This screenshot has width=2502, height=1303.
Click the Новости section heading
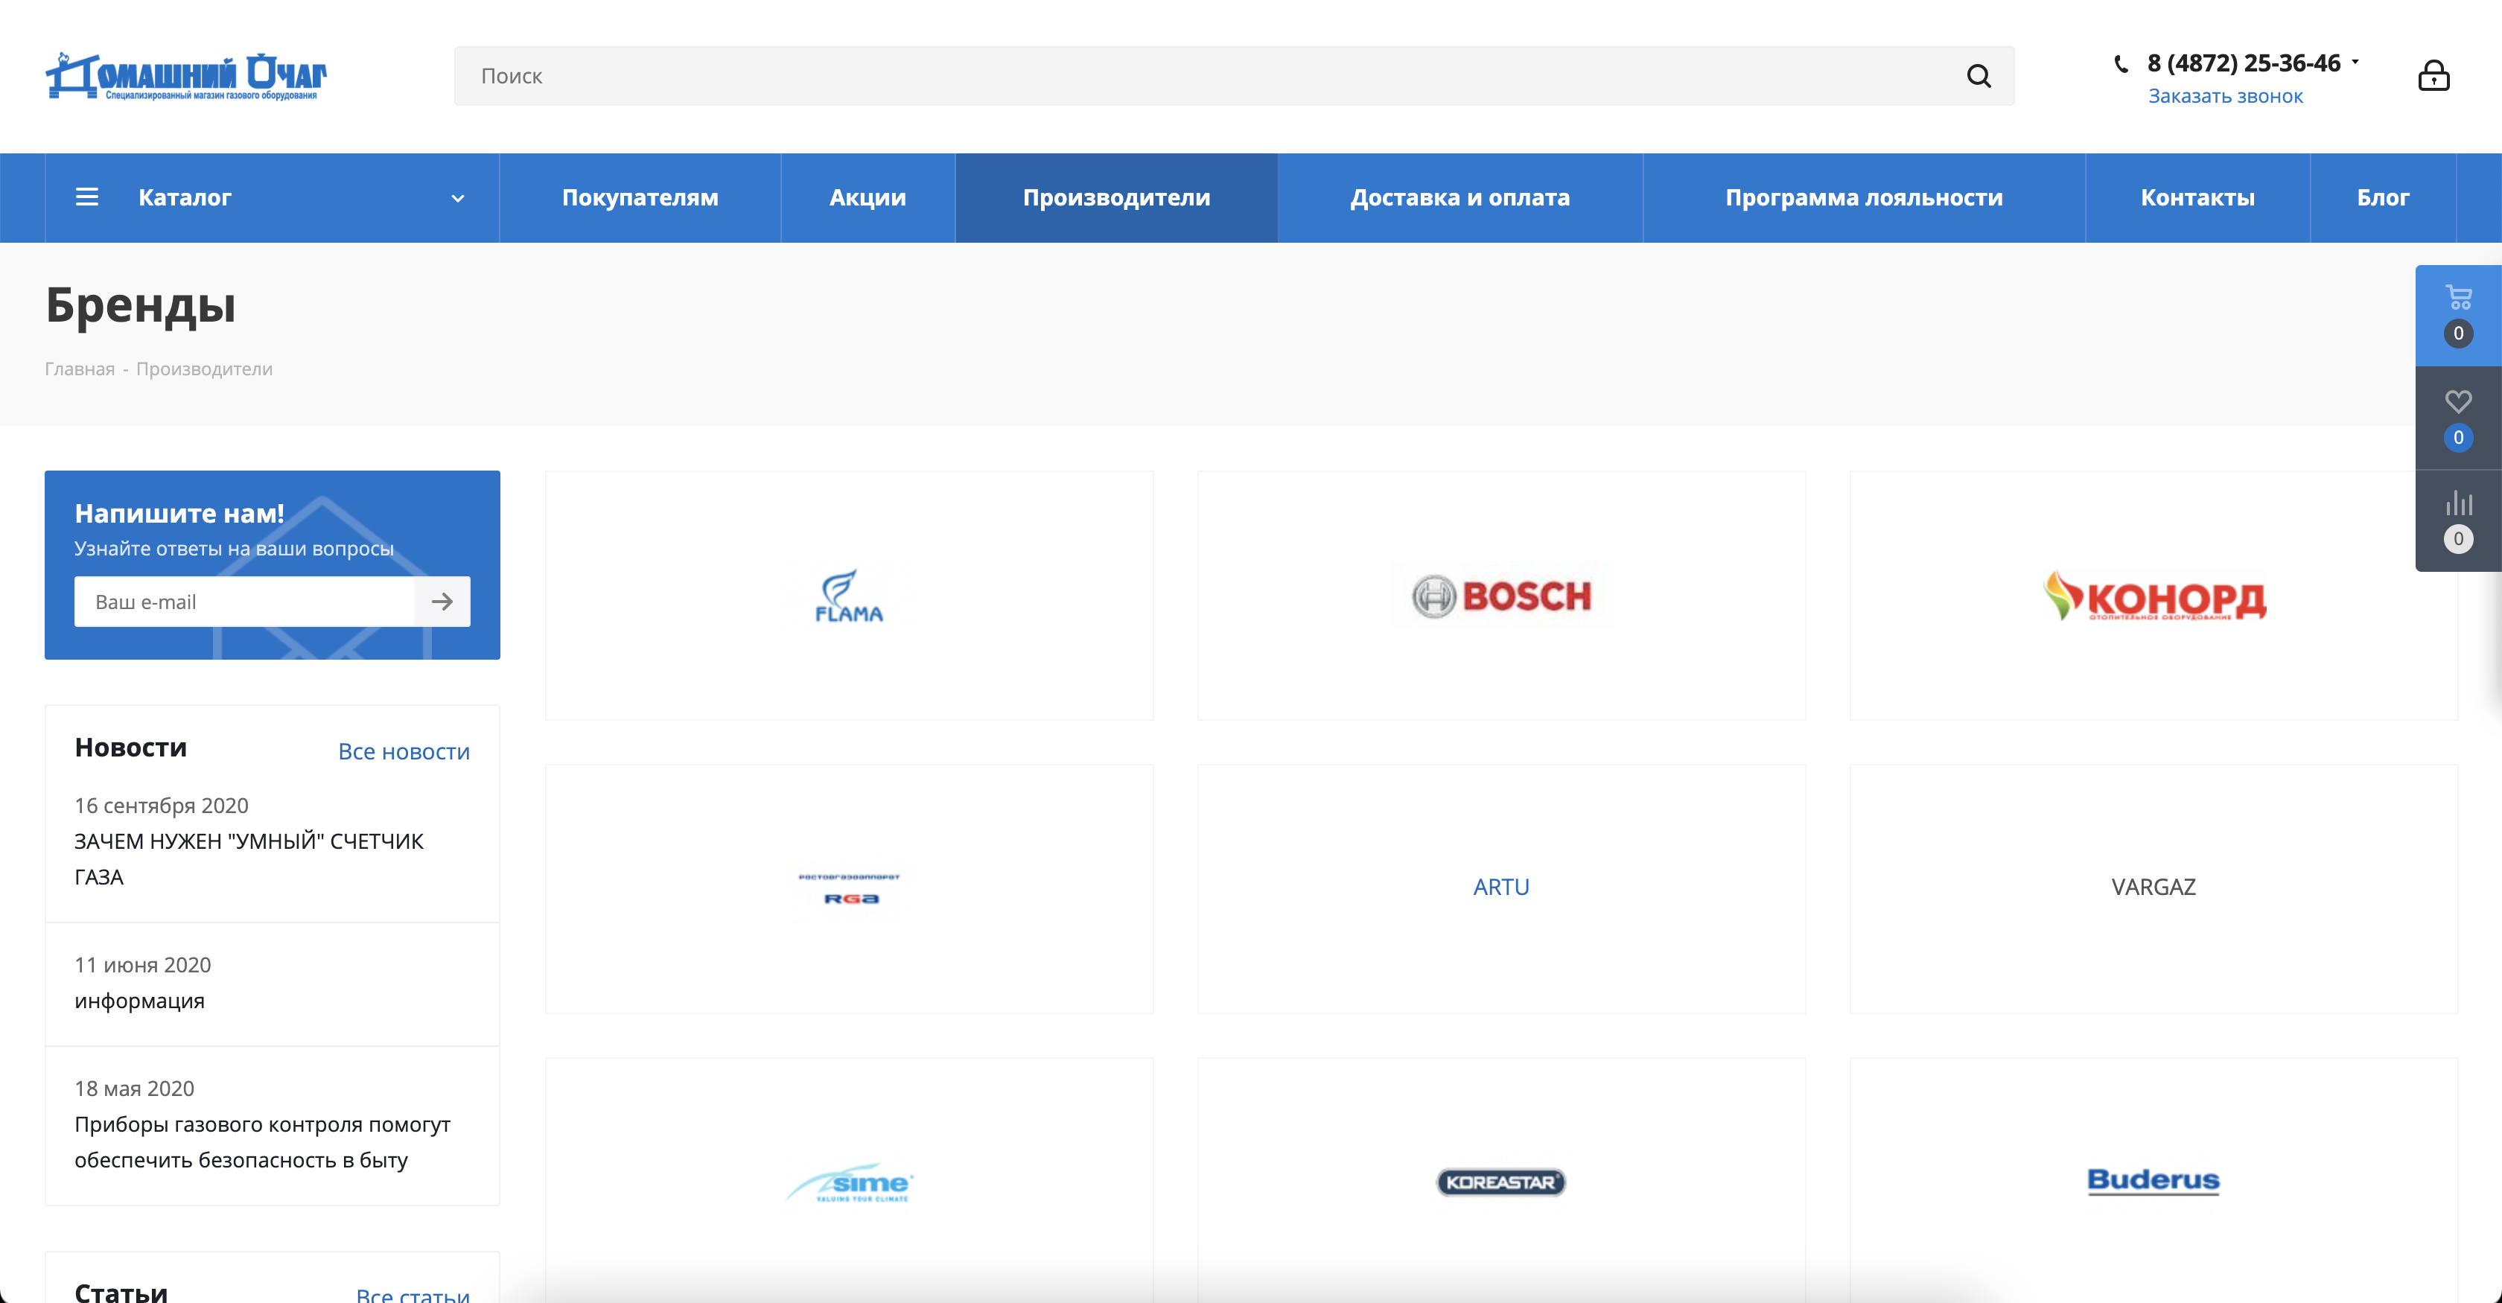[x=131, y=748]
